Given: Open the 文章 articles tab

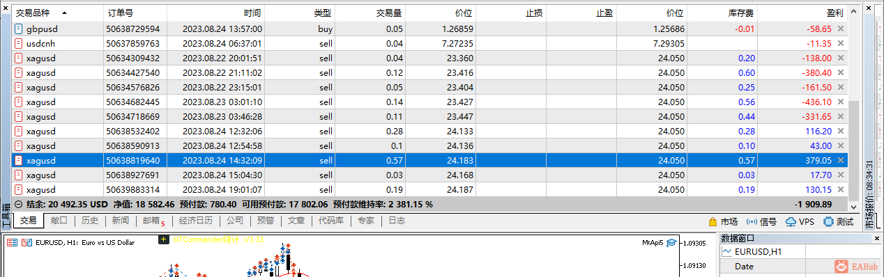Looking at the screenshot, I should [296, 221].
